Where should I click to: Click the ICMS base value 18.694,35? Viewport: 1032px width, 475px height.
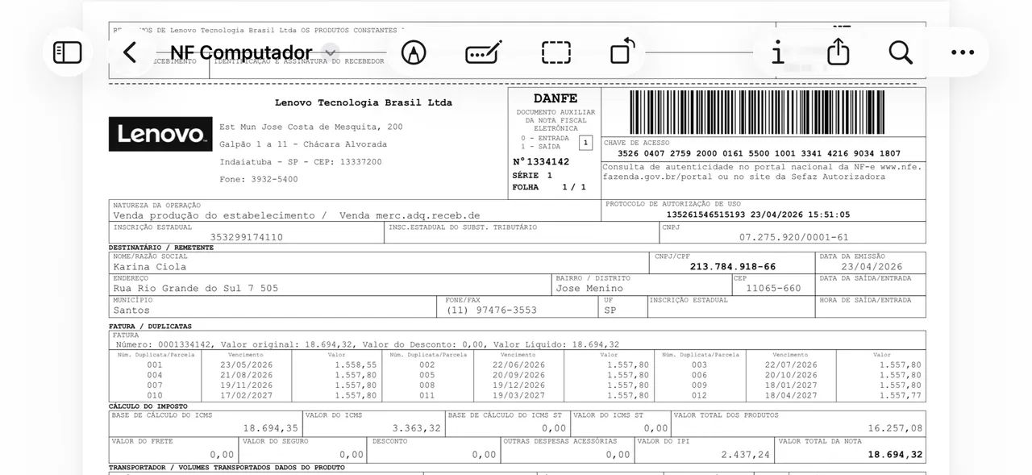coord(271,428)
